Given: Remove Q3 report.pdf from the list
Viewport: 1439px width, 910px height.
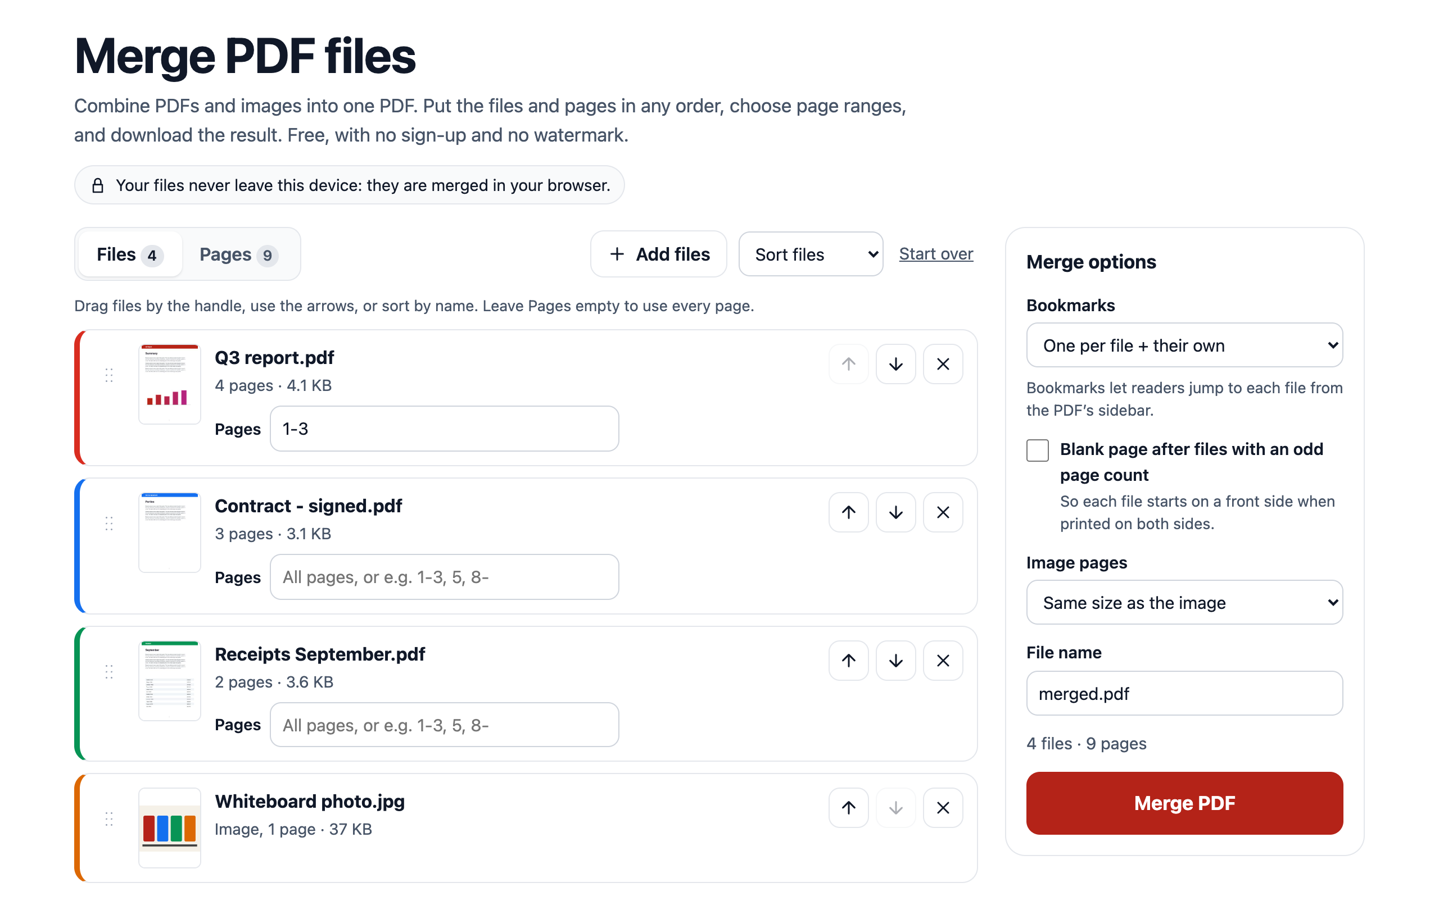Looking at the screenshot, I should click(943, 363).
